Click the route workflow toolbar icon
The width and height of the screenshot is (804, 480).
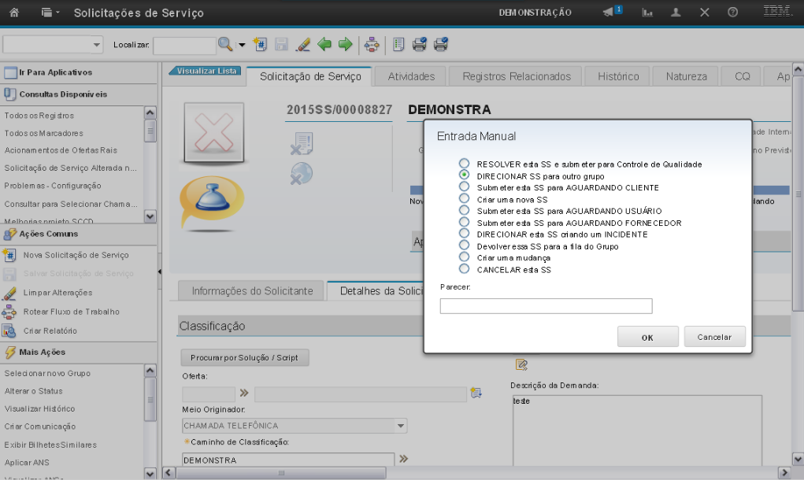(372, 45)
